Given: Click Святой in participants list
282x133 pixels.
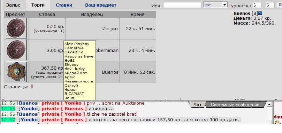Looking at the screenshot, I should pyautogui.click(x=71, y=86).
